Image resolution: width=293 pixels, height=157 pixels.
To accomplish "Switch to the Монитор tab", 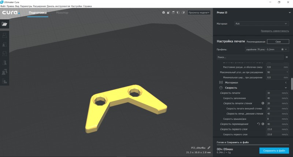I will (x=62, y=13).
